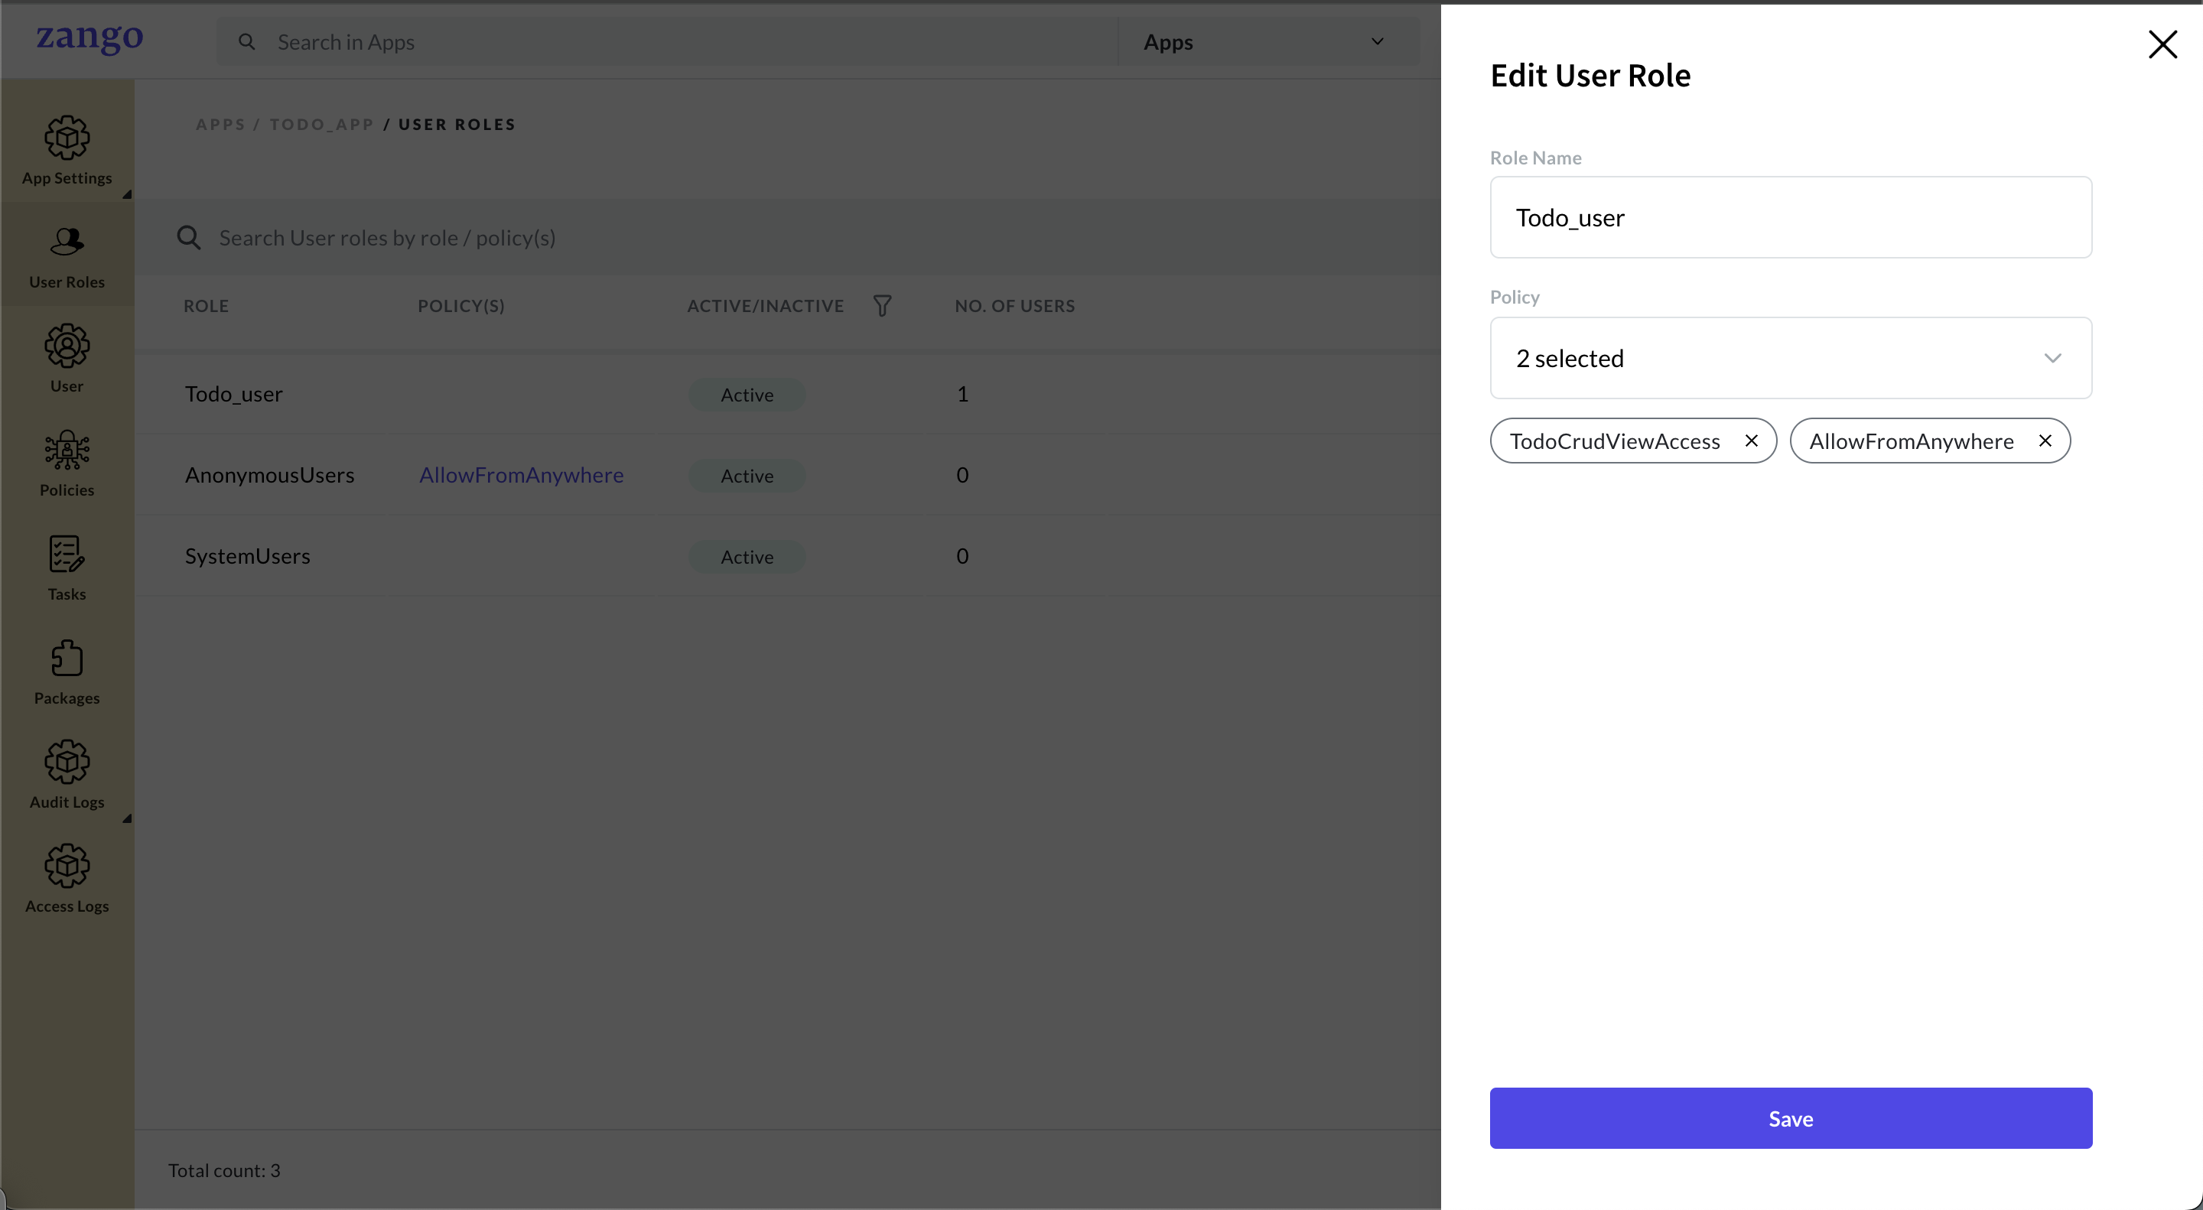The image size is (2203, 1210).
Task: Toggle active status filter on user roles
Action: point(882,305)
